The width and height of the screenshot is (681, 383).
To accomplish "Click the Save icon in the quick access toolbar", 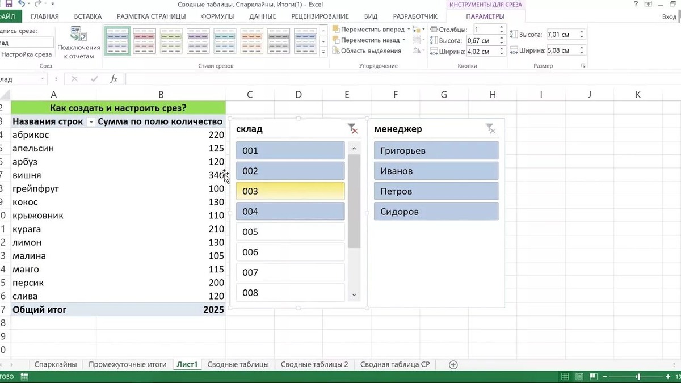I will point(9,4).
